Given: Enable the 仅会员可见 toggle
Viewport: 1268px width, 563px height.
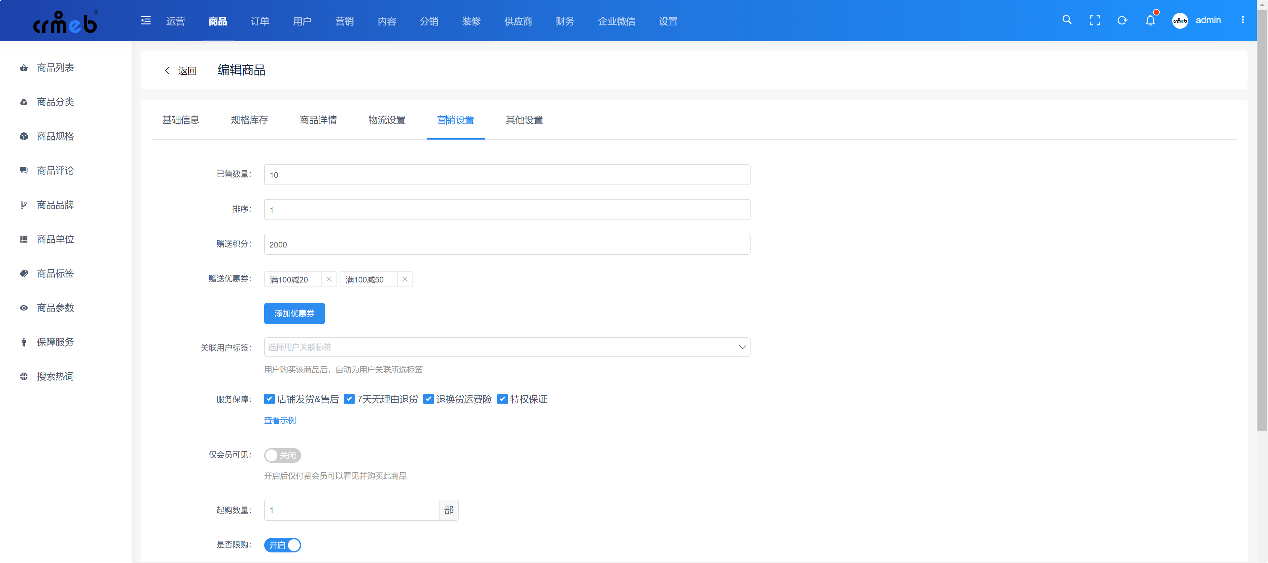Looking at the screenshot, I should point(282,455).
